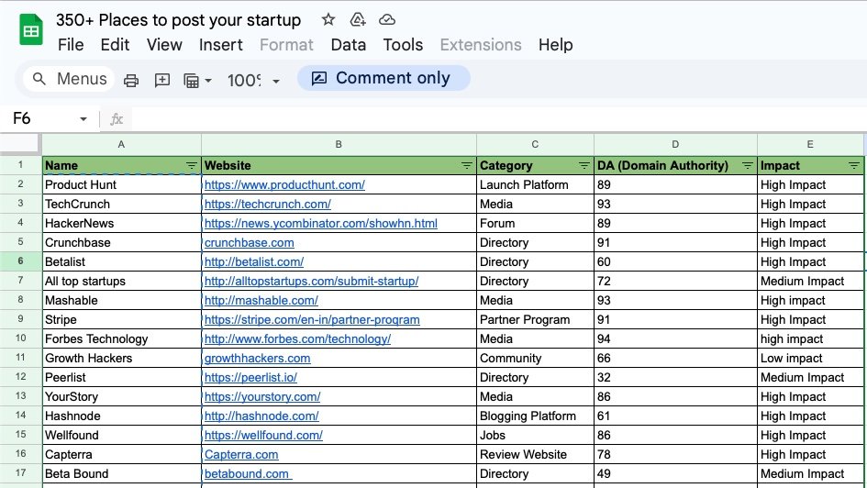Open the filter views table icon

[192, 81]
